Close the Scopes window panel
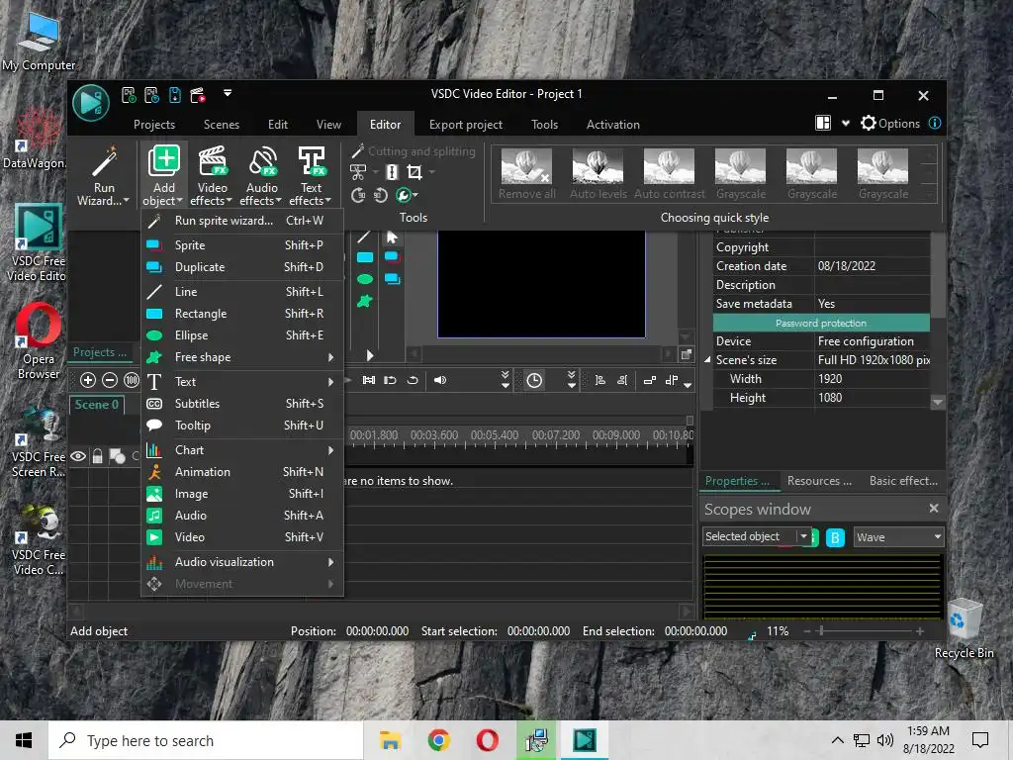 934,509
